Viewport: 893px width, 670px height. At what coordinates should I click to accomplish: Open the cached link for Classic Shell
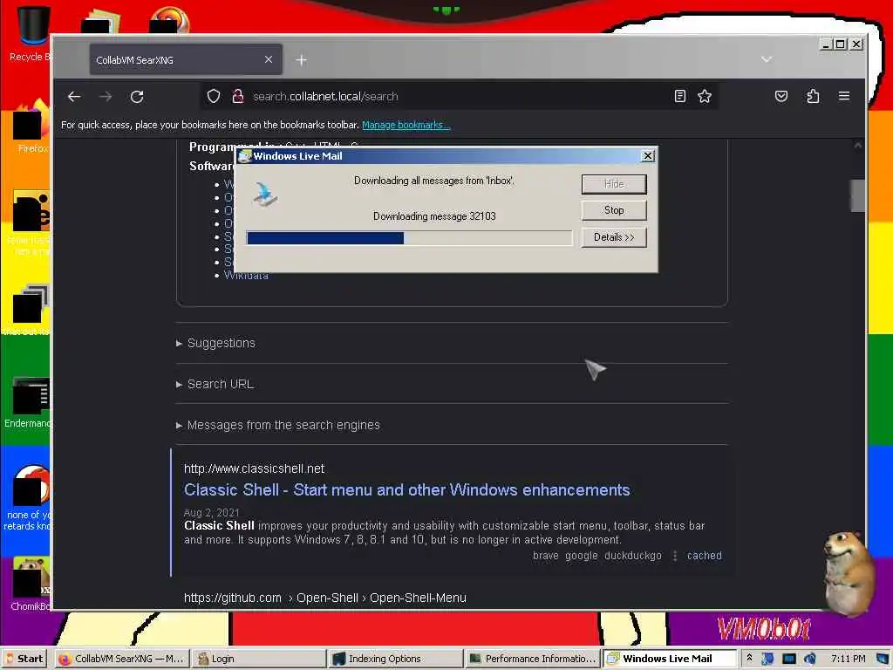(704, 556)
